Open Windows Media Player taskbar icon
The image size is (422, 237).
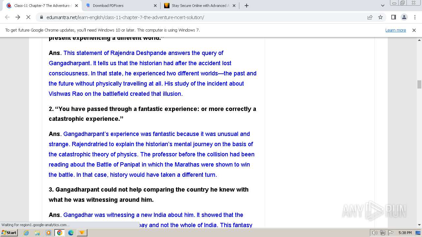(48, 233)
